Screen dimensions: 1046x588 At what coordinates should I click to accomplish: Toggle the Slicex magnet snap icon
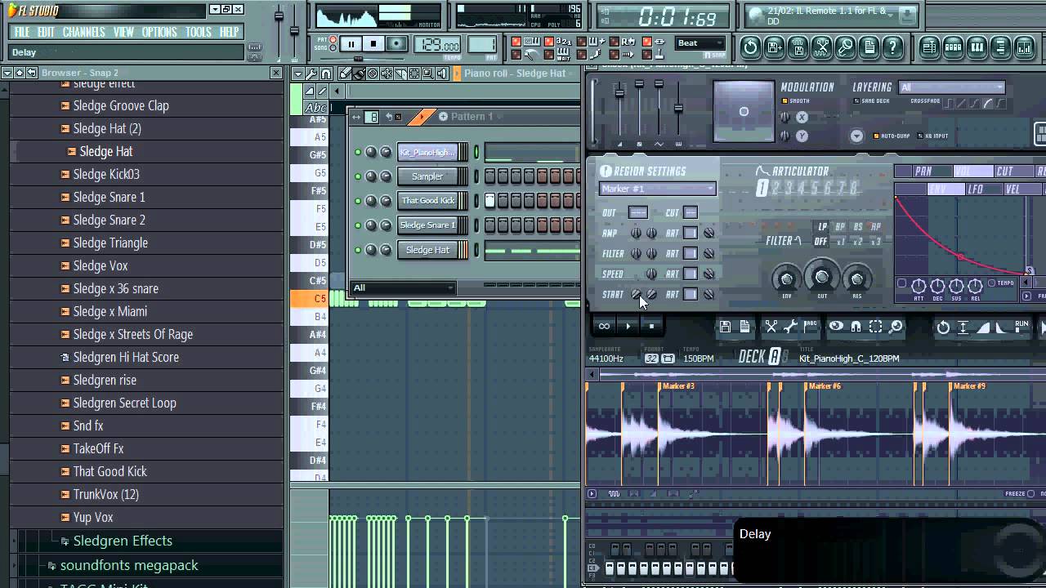(856, 327)
